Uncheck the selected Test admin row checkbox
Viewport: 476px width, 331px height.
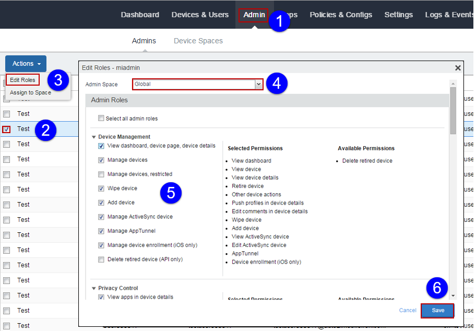(6, 129)
